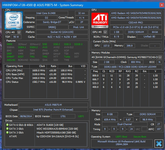Click the VID column header

(x=81, y=66)
